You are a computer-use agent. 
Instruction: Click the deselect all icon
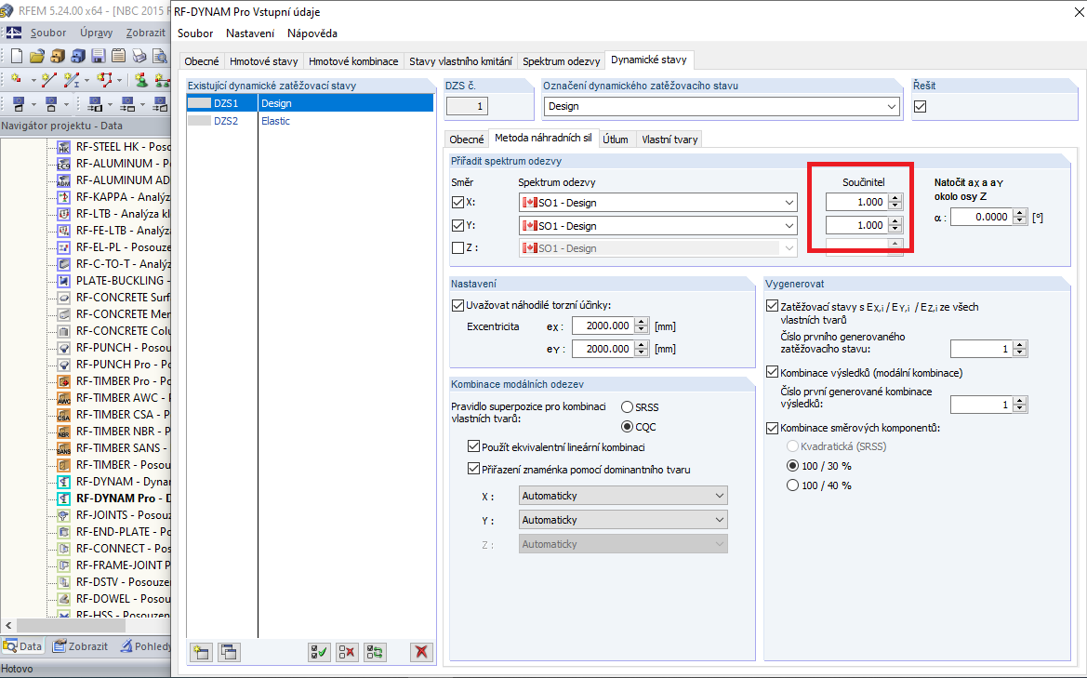tap(347, 652)
